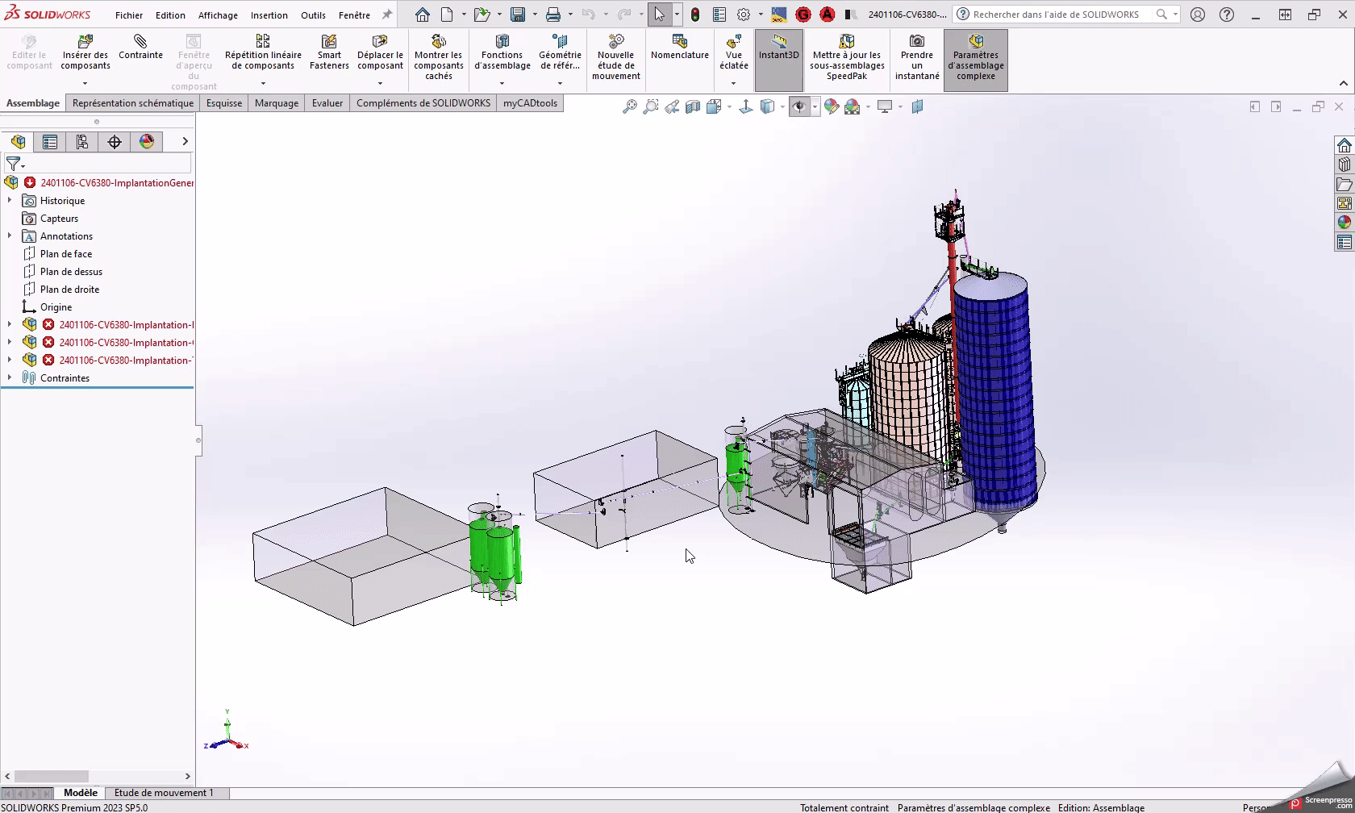
Task: Select Déplacer le composant tool
Action: pyautogui.click(x=380, y=53)
